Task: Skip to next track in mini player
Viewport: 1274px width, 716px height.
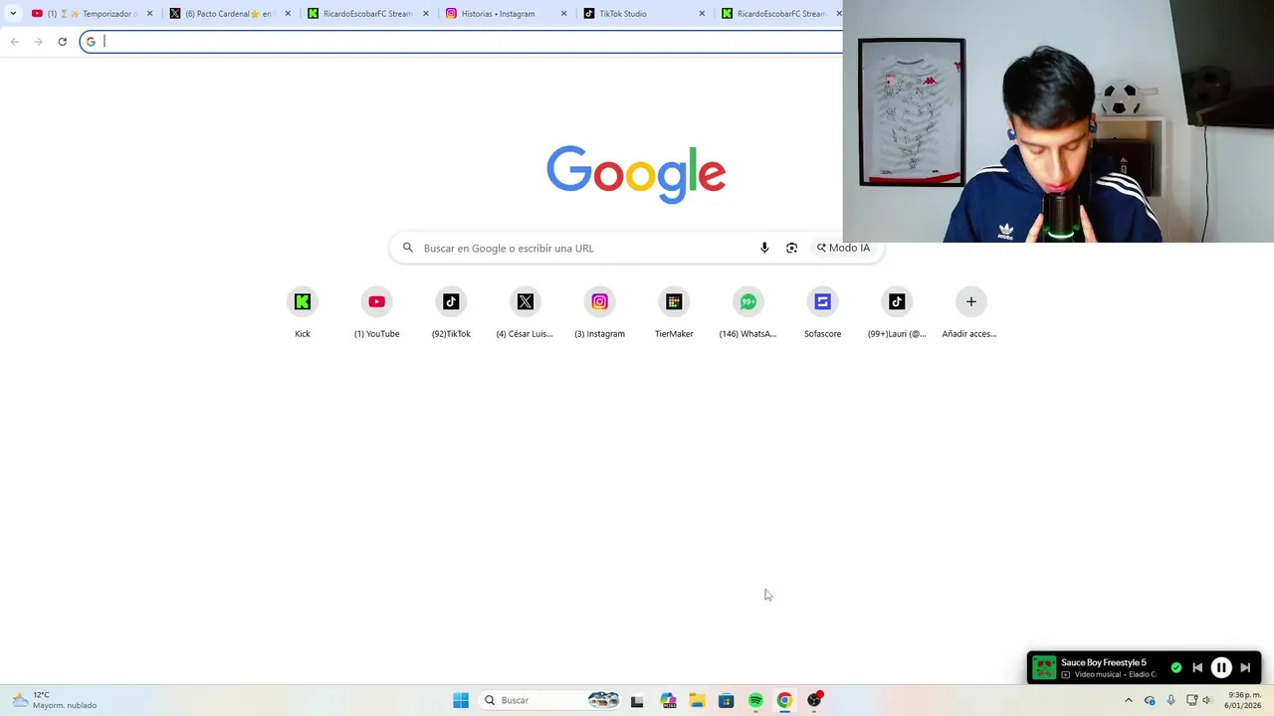Action: point(1245,668)
